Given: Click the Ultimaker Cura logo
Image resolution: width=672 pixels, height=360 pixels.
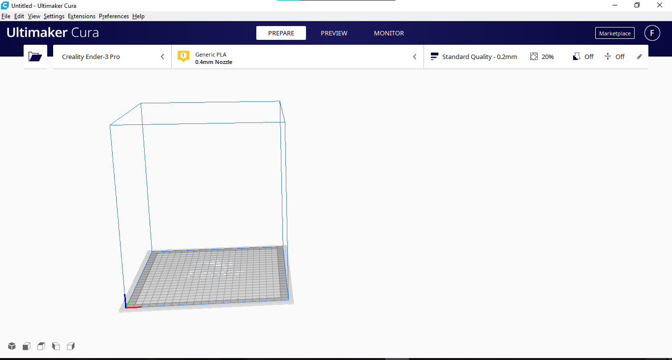Looking at the screenshot, I should pos(53,33).
